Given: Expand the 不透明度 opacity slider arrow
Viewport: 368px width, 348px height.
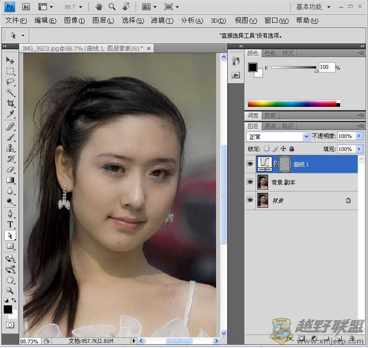Looking at the screenshot, I should (x=359, y=136).
